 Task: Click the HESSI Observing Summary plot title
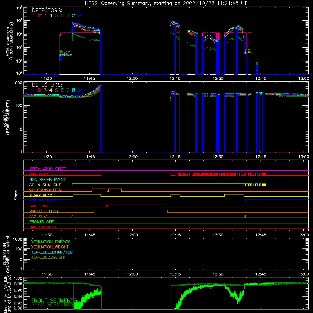165,3
